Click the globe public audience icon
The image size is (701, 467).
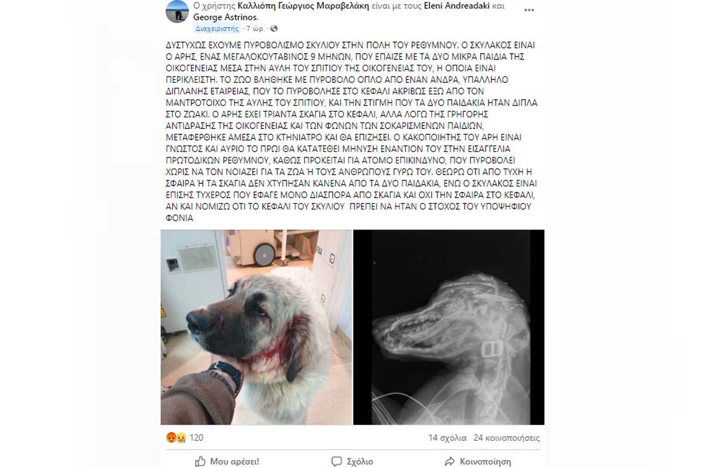tap(274, 29)
